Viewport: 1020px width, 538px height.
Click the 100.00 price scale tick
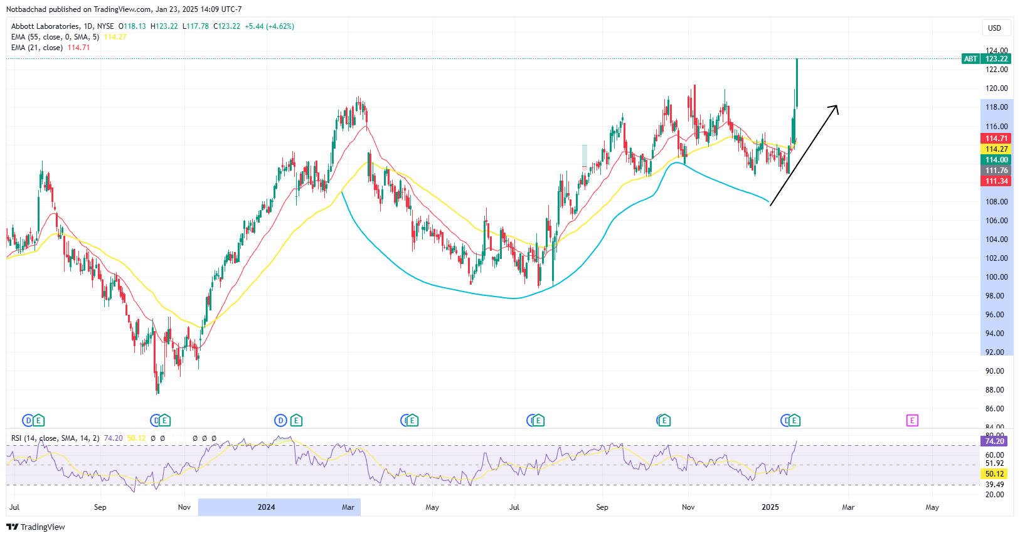tap(996, 277)
